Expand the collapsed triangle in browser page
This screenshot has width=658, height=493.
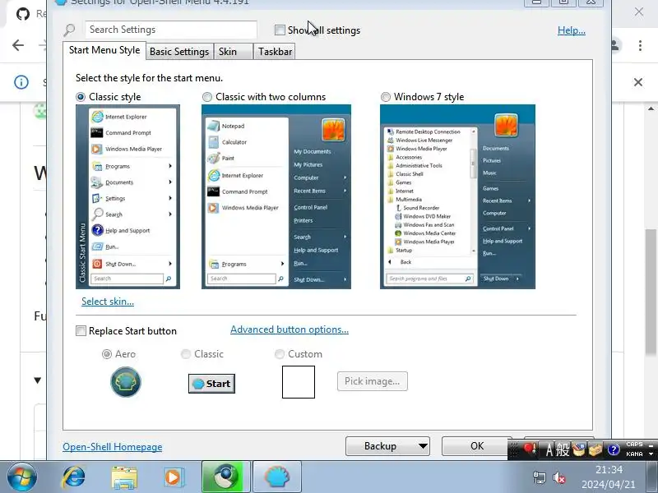[x=37, y=380]
